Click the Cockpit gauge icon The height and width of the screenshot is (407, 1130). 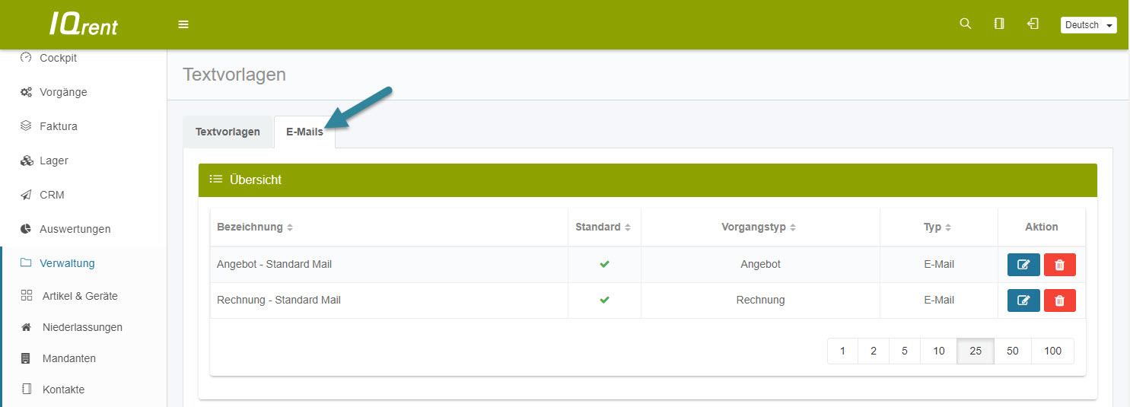[x=26, y=58]
